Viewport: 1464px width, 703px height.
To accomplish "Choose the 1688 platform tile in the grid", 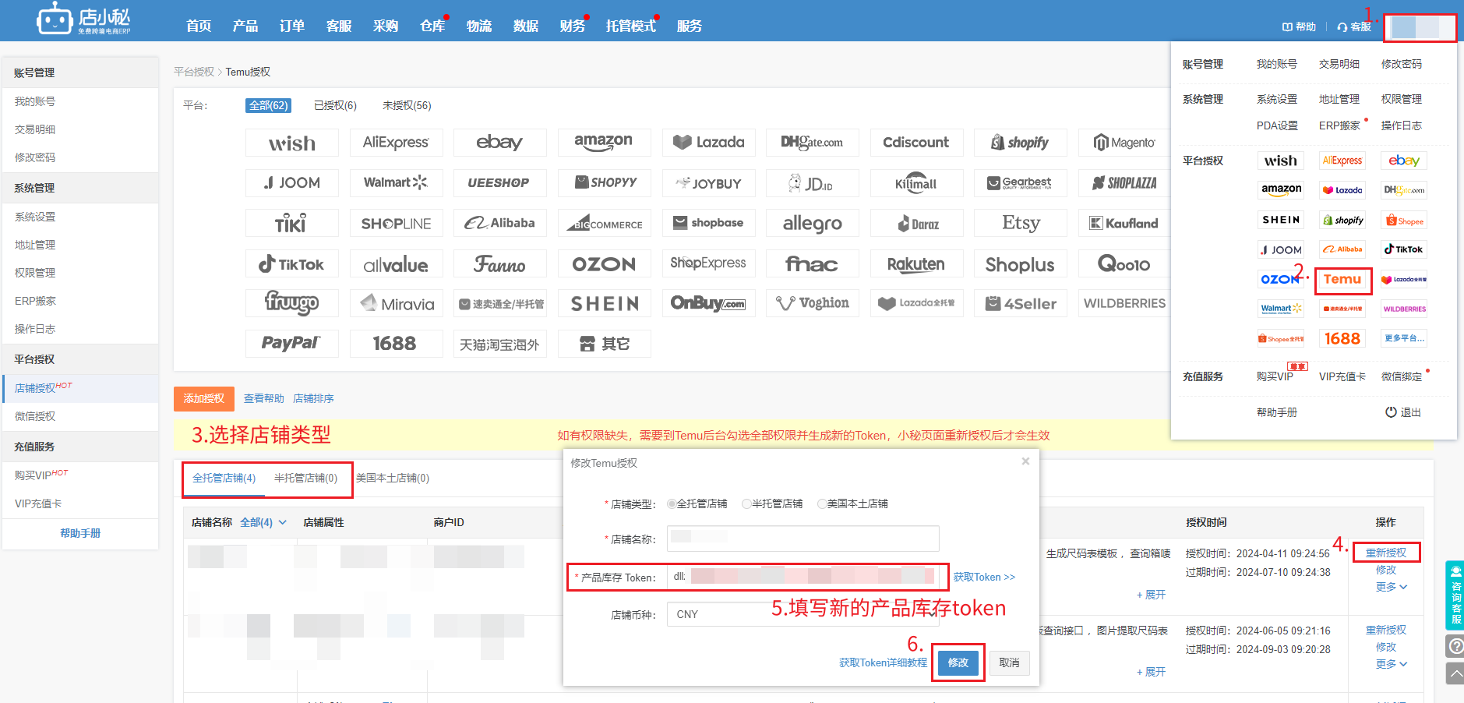I will tap(396, 343).
